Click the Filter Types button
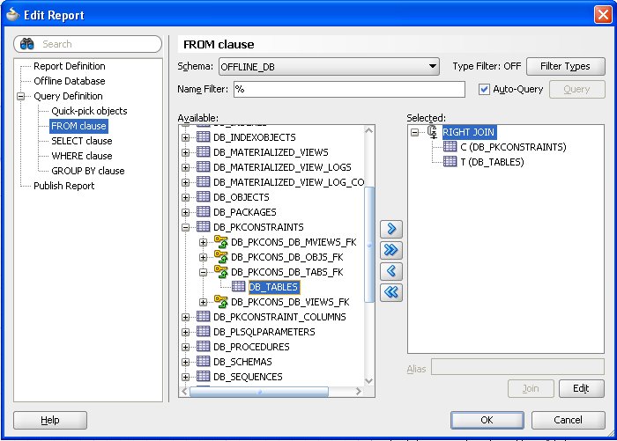Image resolution: width=617 pixels, height=441 pixels. click(x=566, y=66)
